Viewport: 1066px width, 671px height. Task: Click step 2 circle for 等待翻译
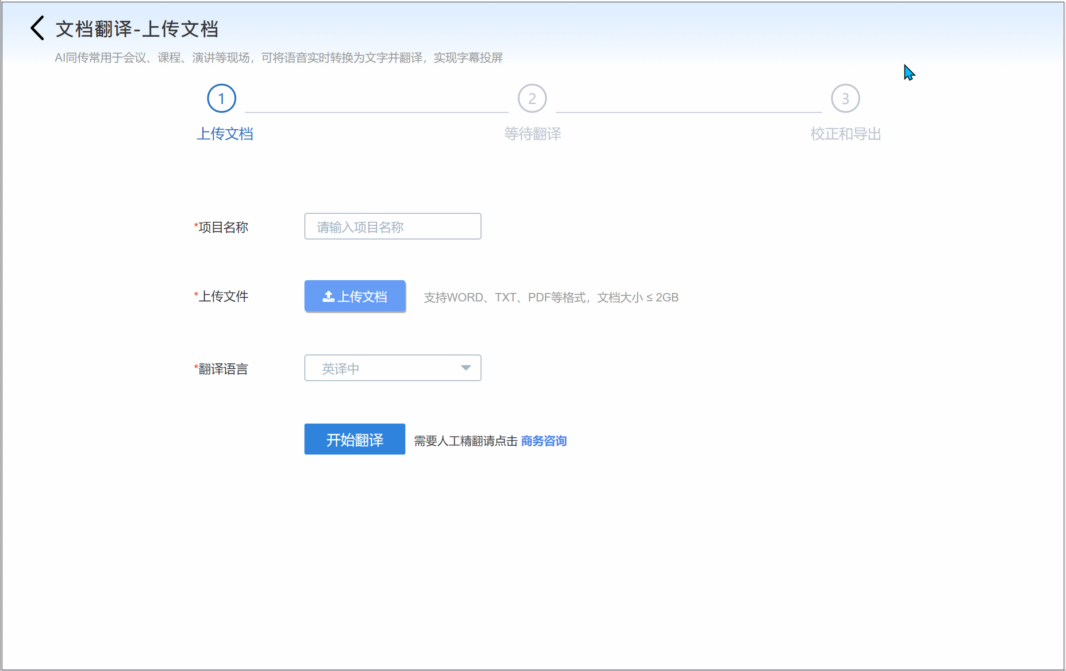pyautogui.click(x=532, y=98)
